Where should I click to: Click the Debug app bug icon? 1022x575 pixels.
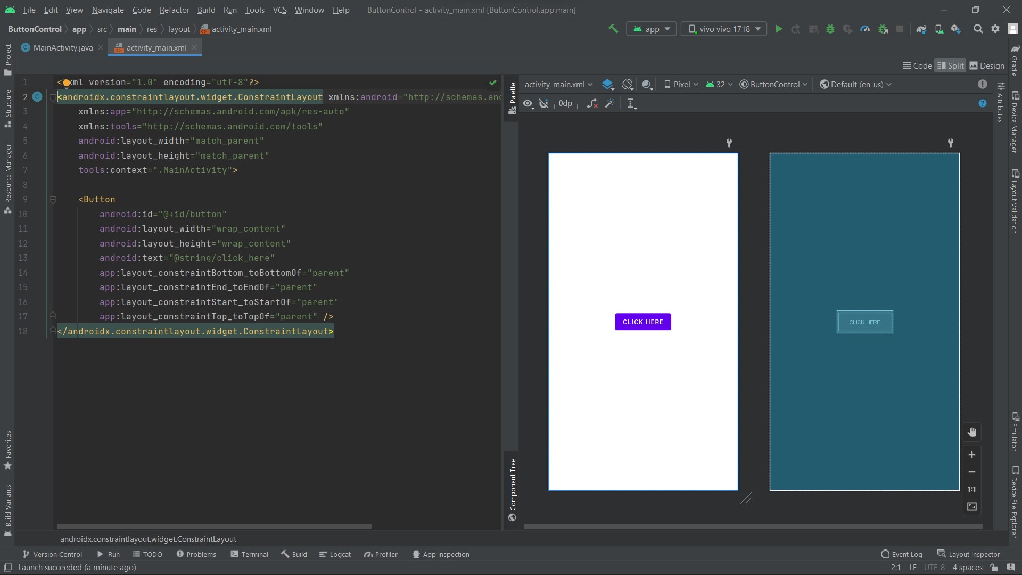pos(830,29)
